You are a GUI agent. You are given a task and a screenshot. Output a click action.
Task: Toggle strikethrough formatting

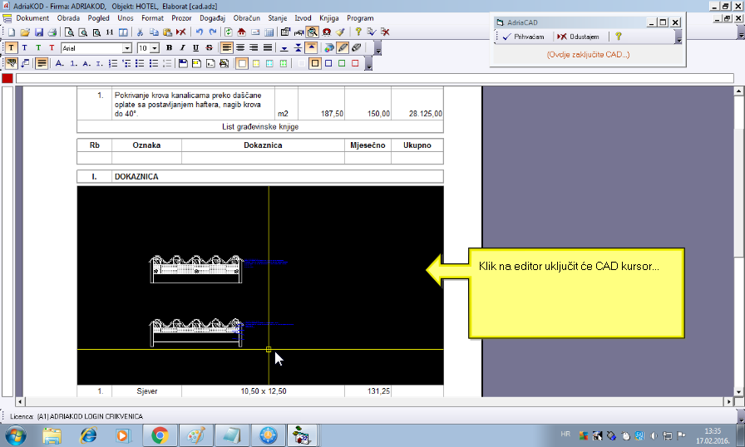click(209, 48)
